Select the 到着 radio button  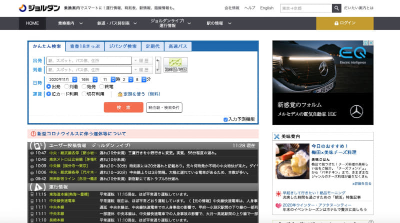(x=66, y=87)
